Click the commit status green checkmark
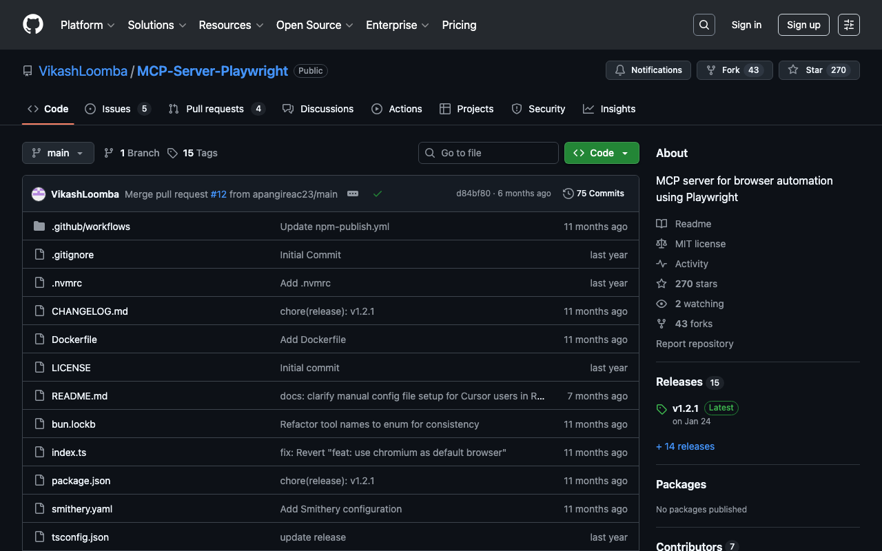 coord(378,194)
